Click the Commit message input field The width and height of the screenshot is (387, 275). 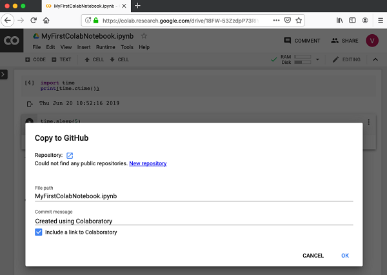click(193, 220)
